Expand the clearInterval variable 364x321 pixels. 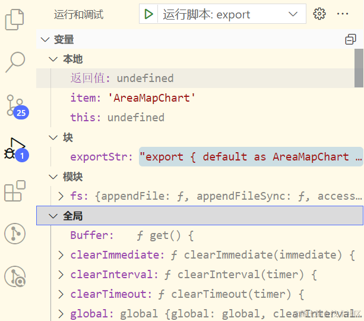click(61, 275)
